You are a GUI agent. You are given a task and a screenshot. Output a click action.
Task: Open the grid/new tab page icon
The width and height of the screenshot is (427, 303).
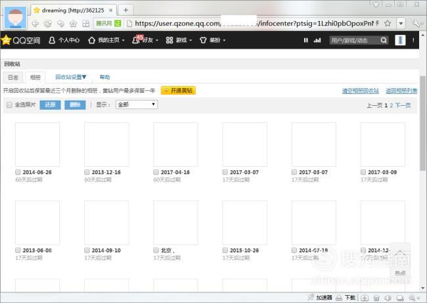point(86,24)
